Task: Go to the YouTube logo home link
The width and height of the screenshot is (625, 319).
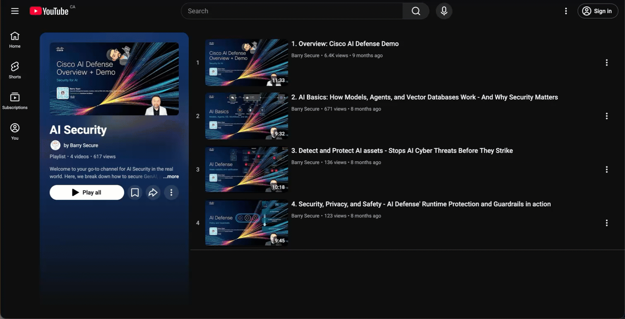Action: [x=49, y=11]
